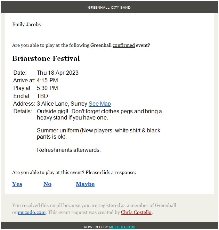Image resolution: width=219 pixels, height=230 pixels.
Task: Open the See Map link
Action: [x=100, y=104]
